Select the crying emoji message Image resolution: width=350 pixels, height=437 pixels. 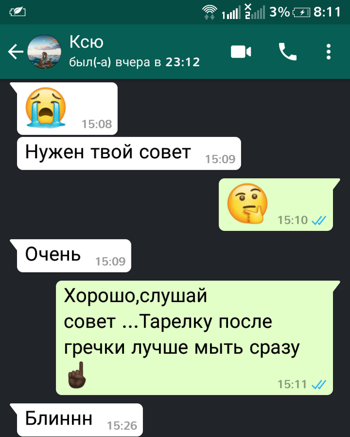[67, 108]
